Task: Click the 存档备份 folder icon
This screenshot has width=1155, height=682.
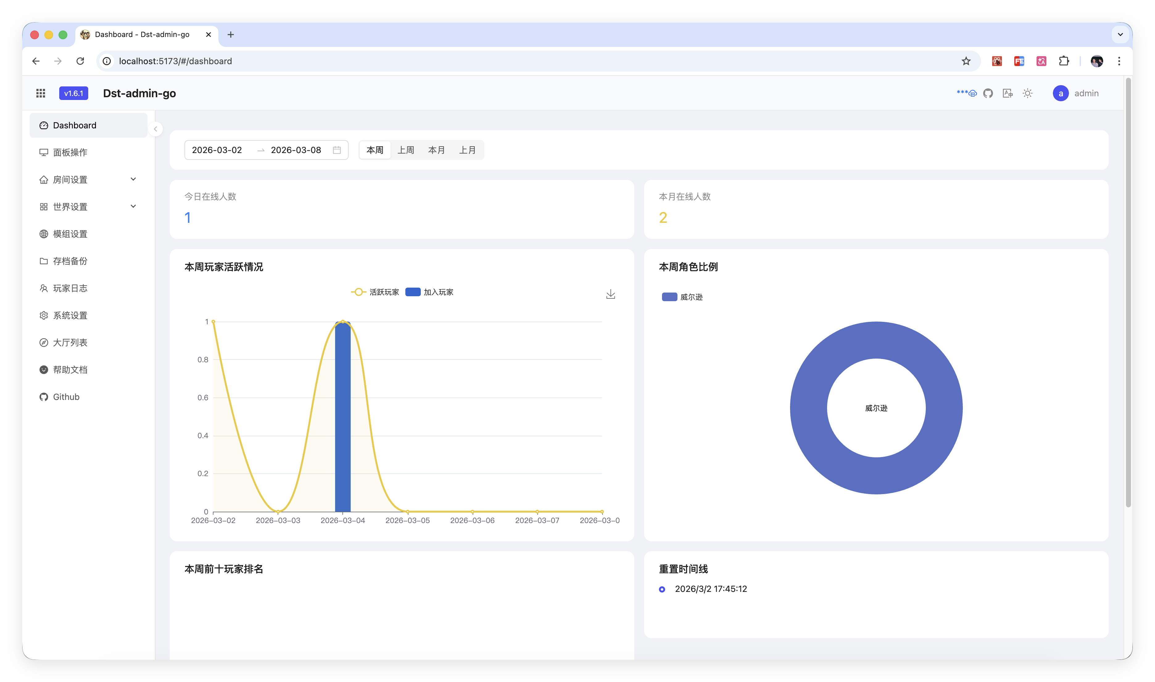Action: point(43,261)
